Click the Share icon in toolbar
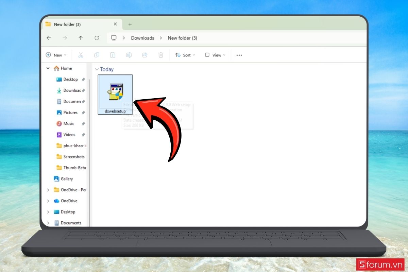This screenshot has height=272, width=408. pos(144,55)
